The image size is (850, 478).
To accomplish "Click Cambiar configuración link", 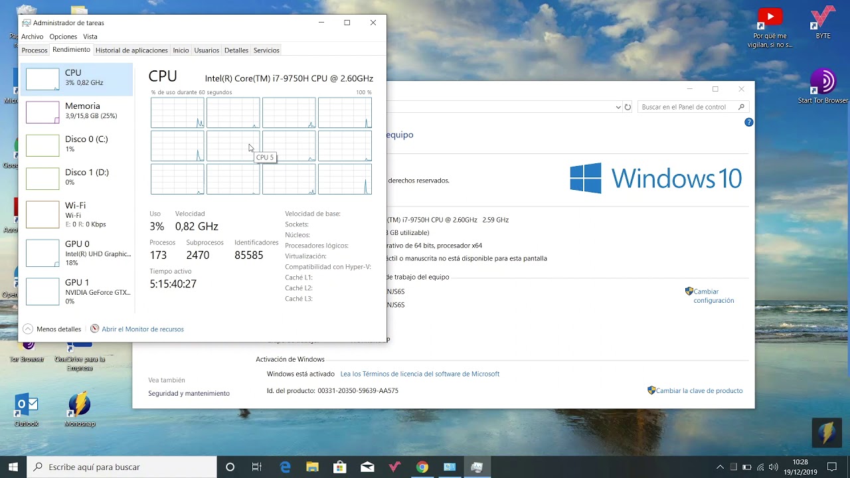I will (713, 296).
